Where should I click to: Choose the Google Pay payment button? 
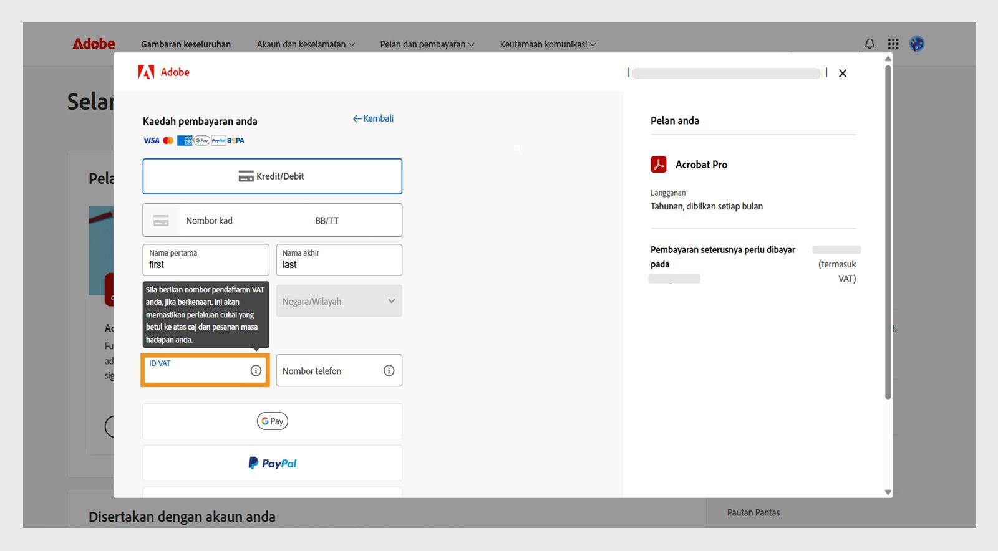(273, 421)
